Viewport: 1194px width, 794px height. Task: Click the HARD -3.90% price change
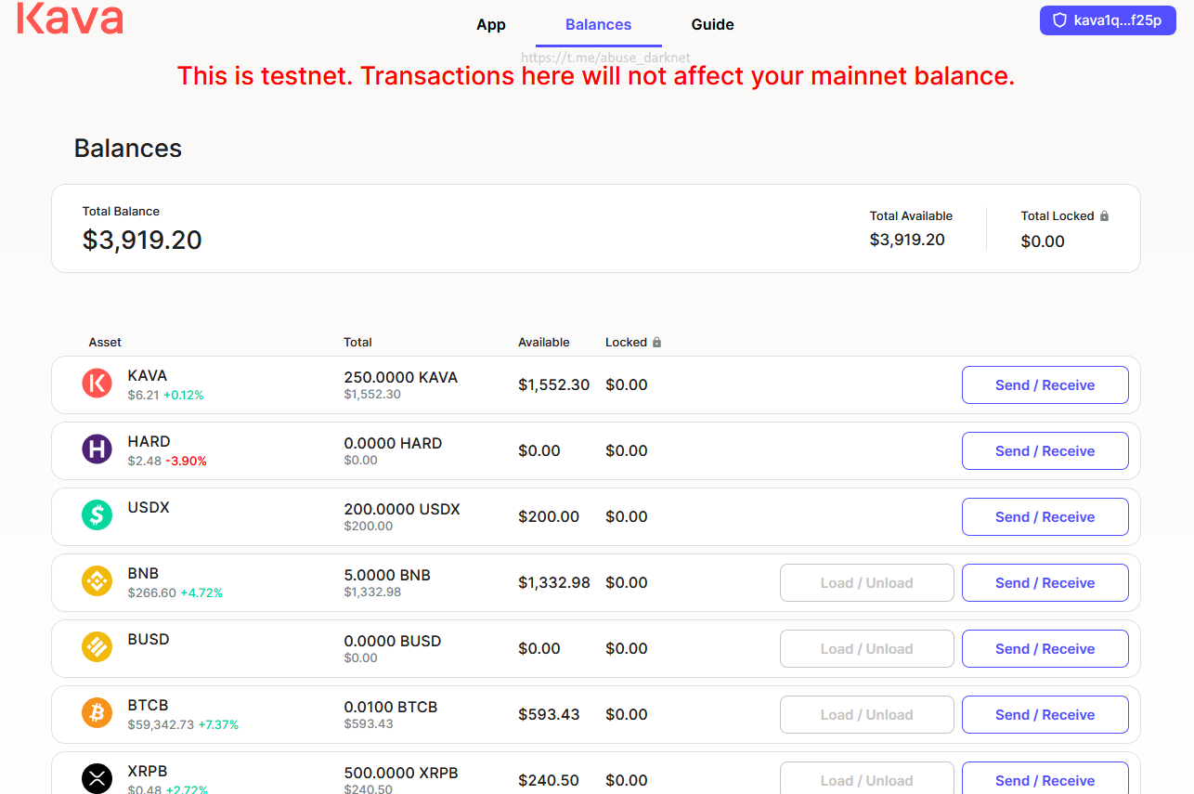[x=186, y=461]
